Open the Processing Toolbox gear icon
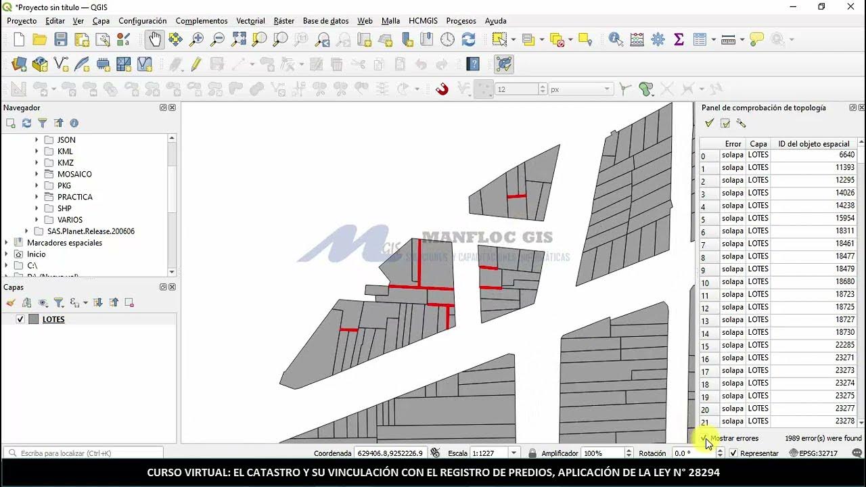This screenshot has height=487, width=866. (658, 40)
